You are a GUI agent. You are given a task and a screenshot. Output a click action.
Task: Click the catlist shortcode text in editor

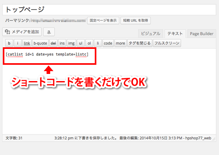point(47,54)
